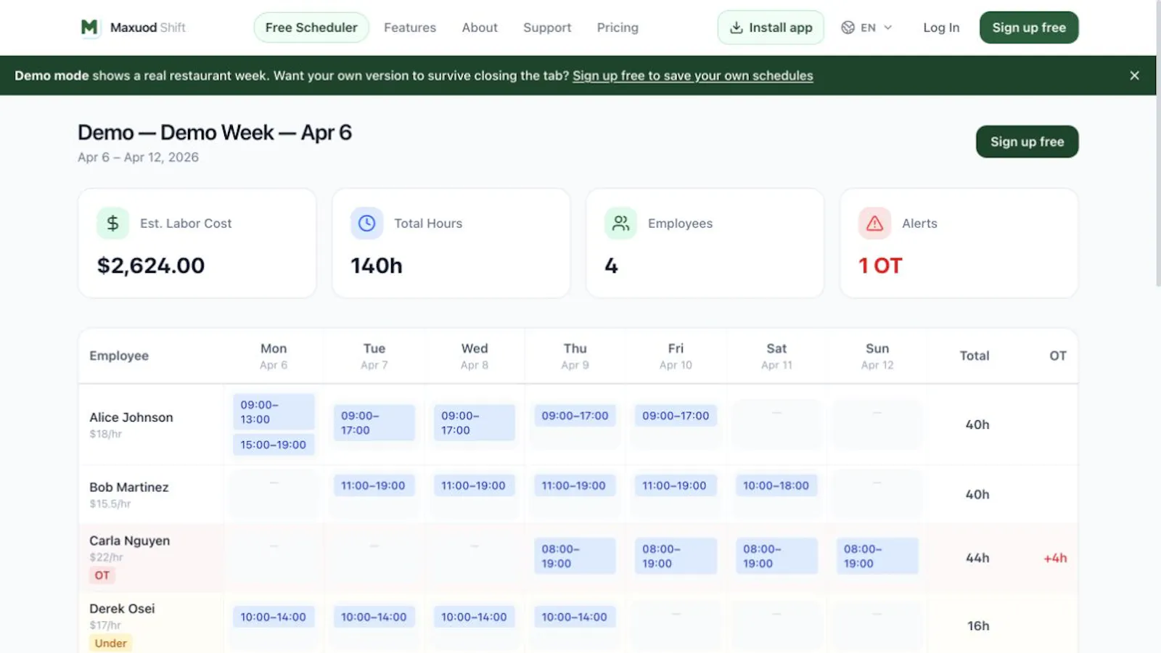Select Alice's Friday 09:00–17:00 shift
Screen dimensions: 1161x653
pyautogui.click(x=676, y=416)
